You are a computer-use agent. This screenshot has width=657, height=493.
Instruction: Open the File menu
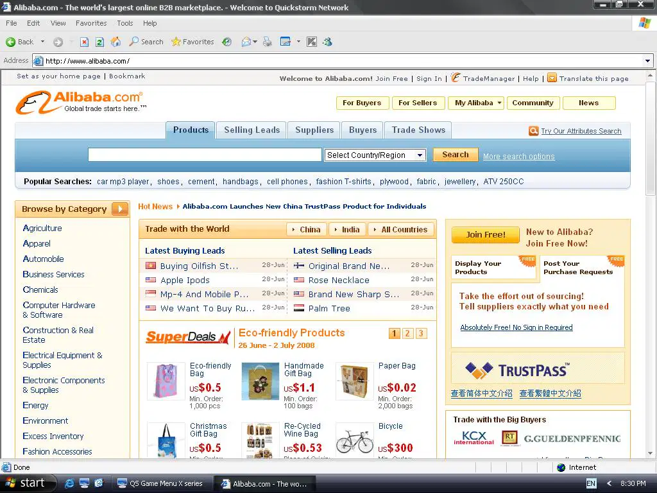tap(12, 23)
